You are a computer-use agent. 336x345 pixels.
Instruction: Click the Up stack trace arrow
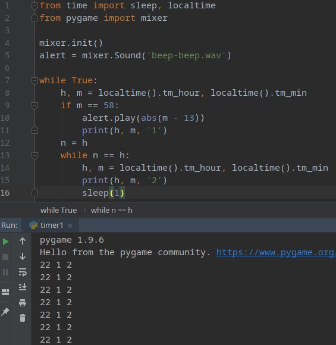[x=23, y=241]
